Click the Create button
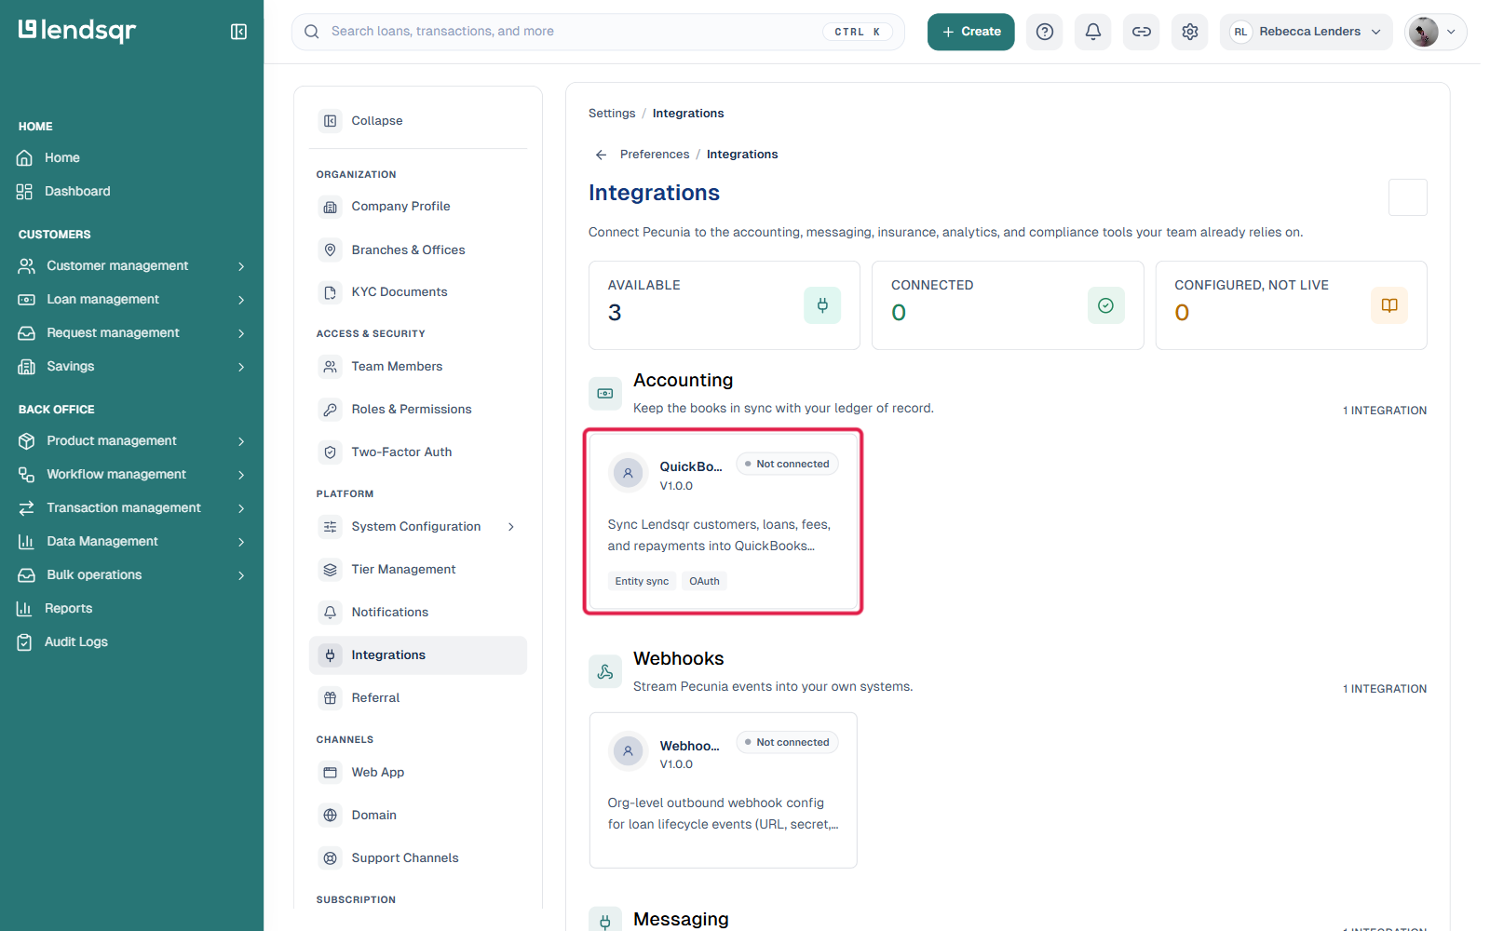The image size is (1490, 931). click(970, 32)
